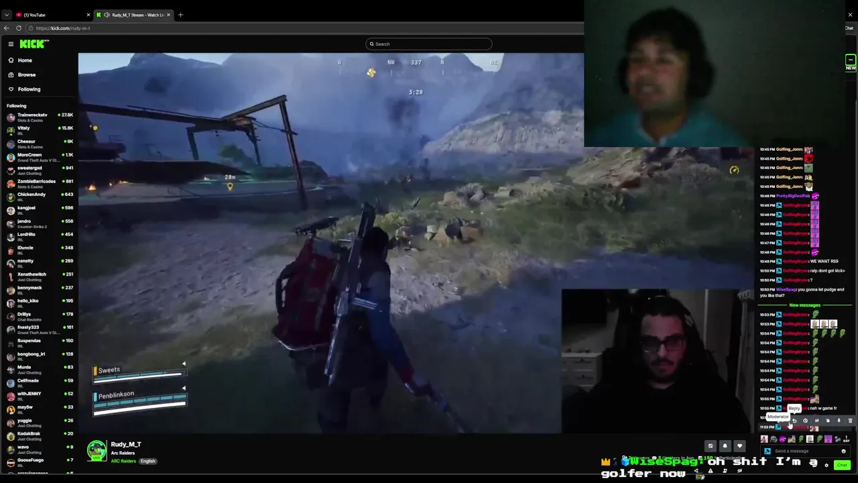Click the Send a message chat field
The height and width of the screenshot is (483, 858).
tap(805, 451)
